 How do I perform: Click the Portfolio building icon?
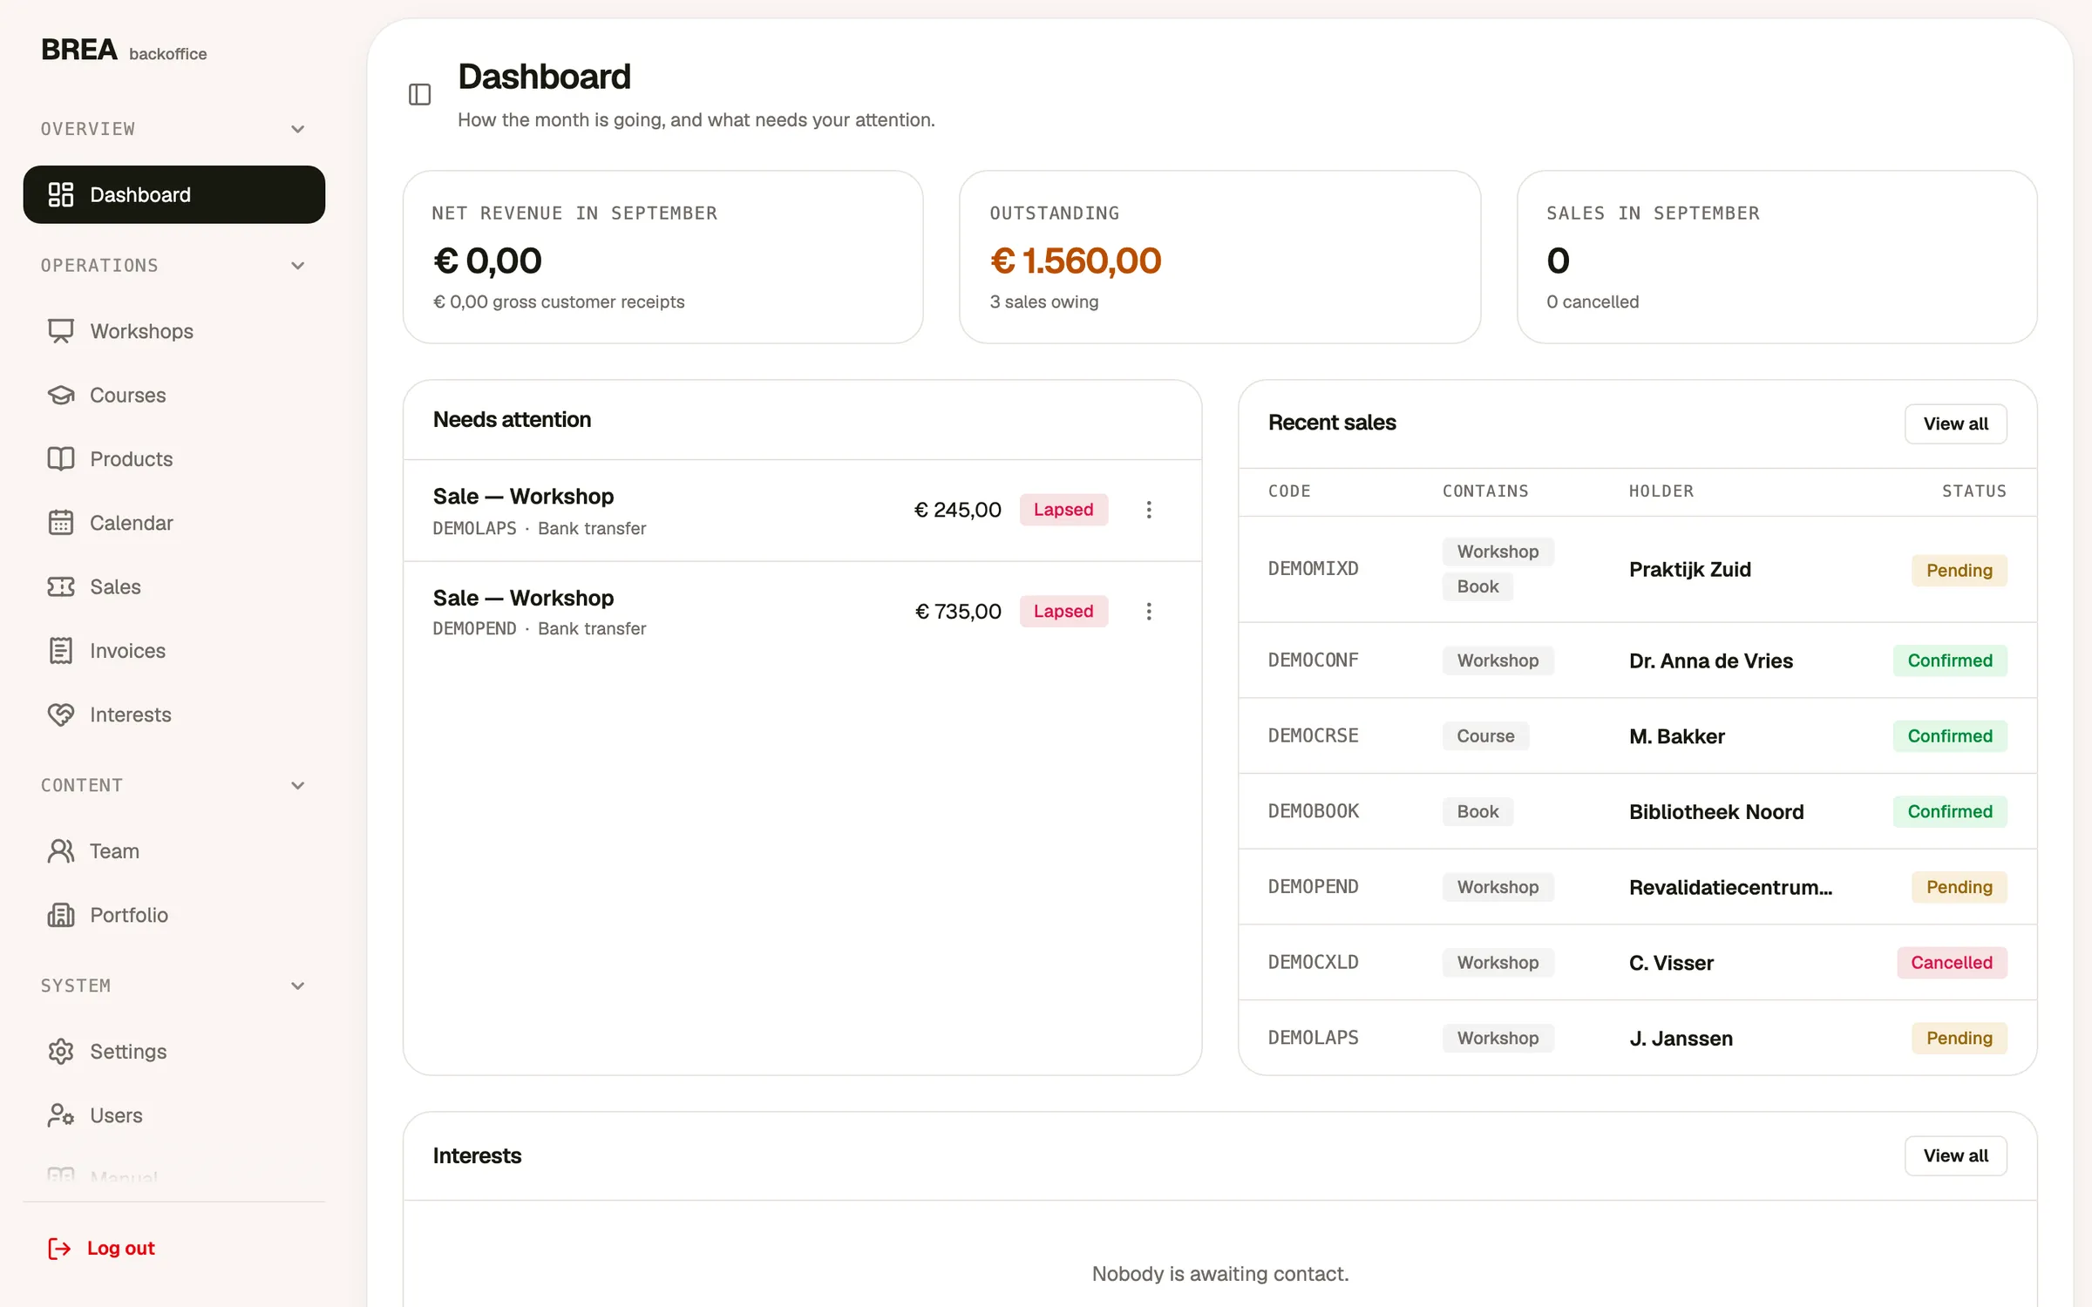60,915
